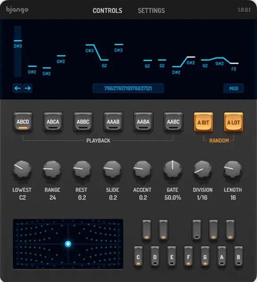Switch to the CONTROLS tab
The height and width of the screenshot is (282, 257).
[107, 11]
